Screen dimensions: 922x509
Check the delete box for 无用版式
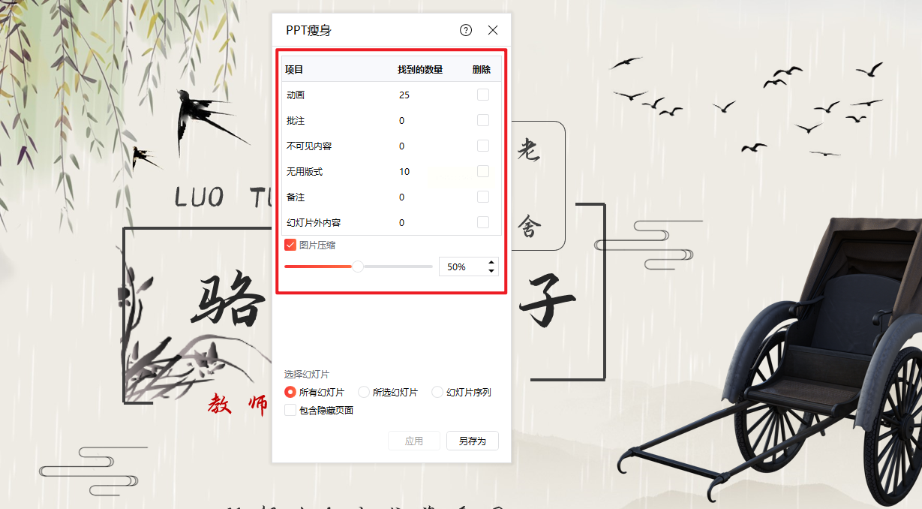click(483, 171)
